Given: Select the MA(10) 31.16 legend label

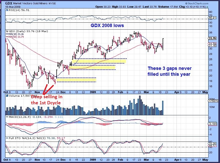Looking at the screenshot, I should click(x=16, y=34).
